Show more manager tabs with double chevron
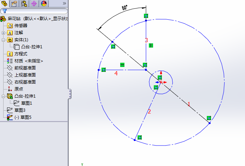The height and width of the screenshot is (166, 245). pyautogui.click(x=64, y=3)
